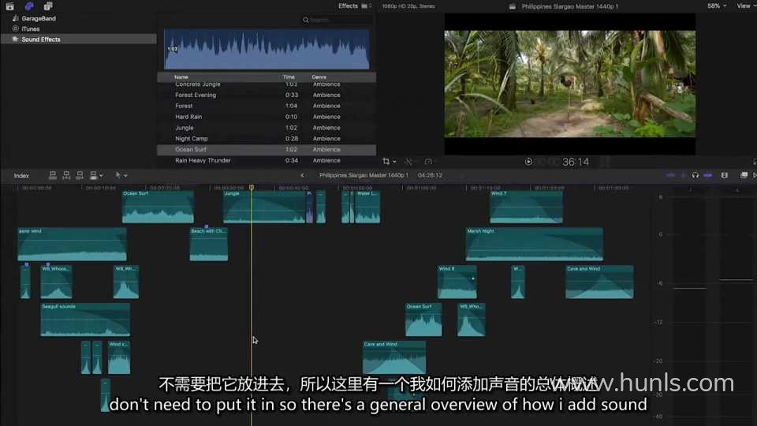Open the Effects category dropdown
The image size is (757, 426).
tap(355, 6)
